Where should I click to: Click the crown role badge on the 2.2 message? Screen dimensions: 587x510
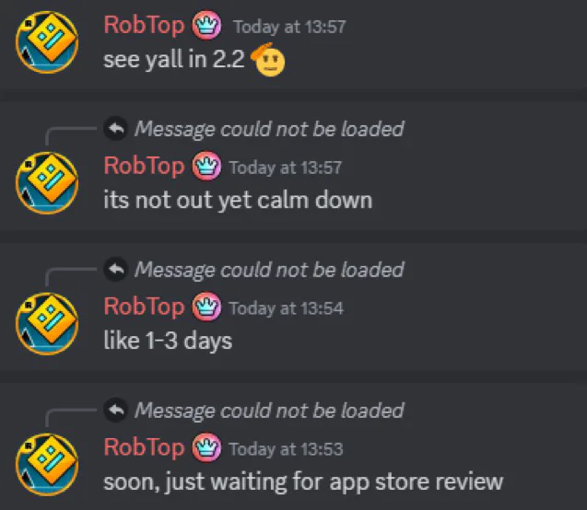pos(206,26)
